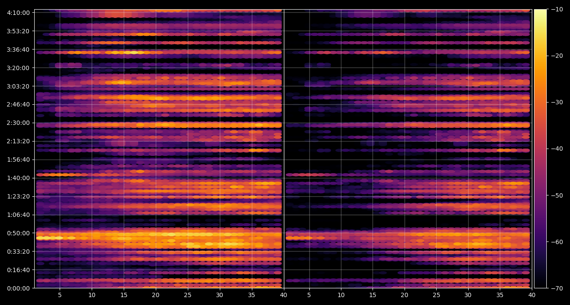570x305 pixels.
Task: Select the −70 colorbar tick label
Action: pyautogui.click(x=556, y=288)
